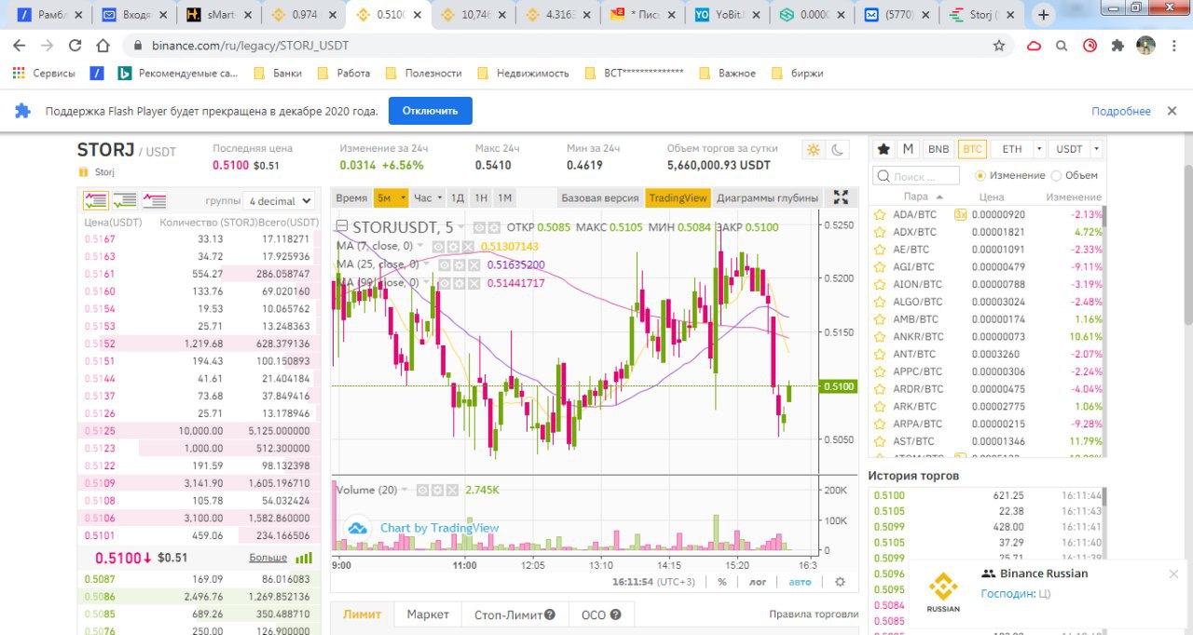Favorite the AST/BTC pair star
The height and width of the screenshot is (635, 1193).
[880, 441]
